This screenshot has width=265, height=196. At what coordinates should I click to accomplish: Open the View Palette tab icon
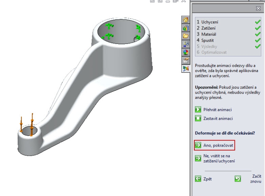coord(185,44)
